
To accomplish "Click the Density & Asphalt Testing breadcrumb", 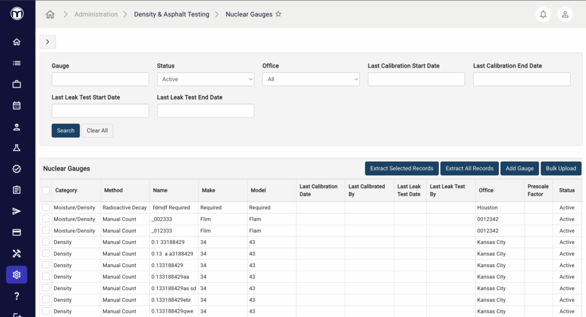I will point(172,14).
